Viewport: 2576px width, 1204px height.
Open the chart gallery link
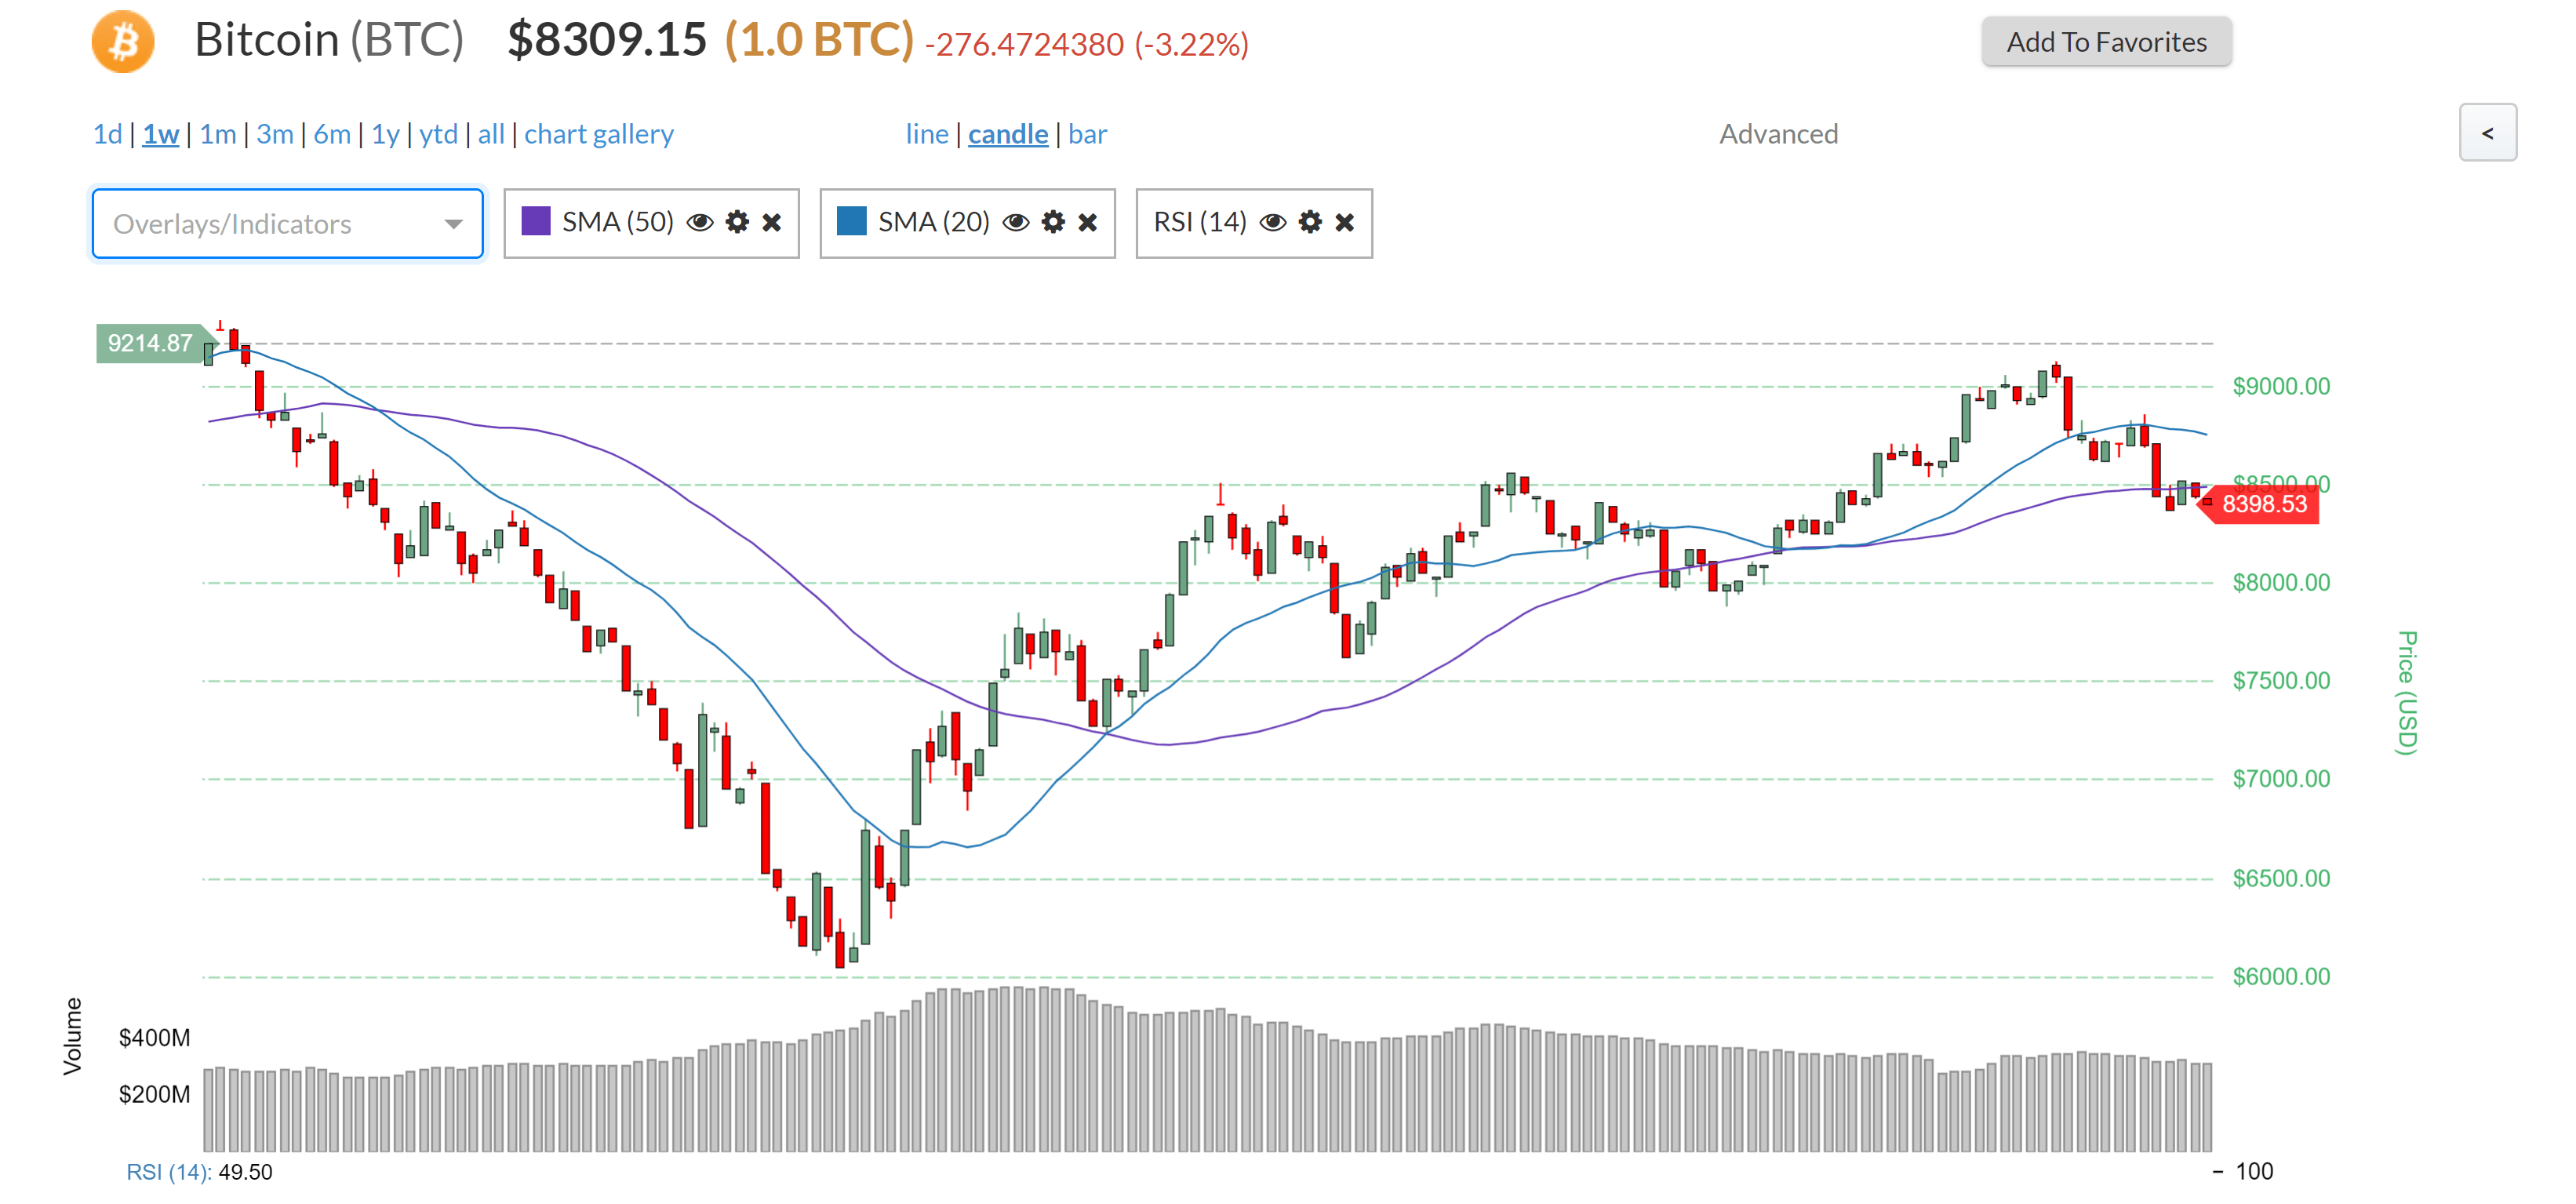[x=599, y=134]
